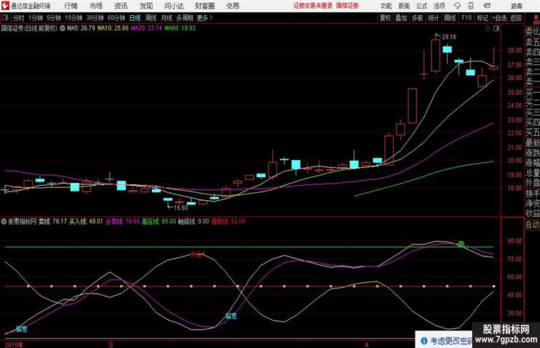
Task: Click the MA5: 26.79 value
Action: 81,29
